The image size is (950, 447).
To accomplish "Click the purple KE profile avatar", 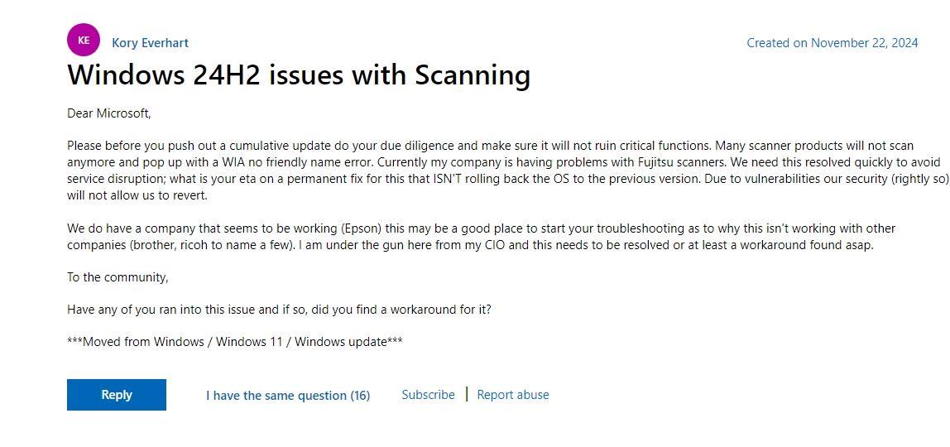I will pyautogui.click(x=84, y=40).
